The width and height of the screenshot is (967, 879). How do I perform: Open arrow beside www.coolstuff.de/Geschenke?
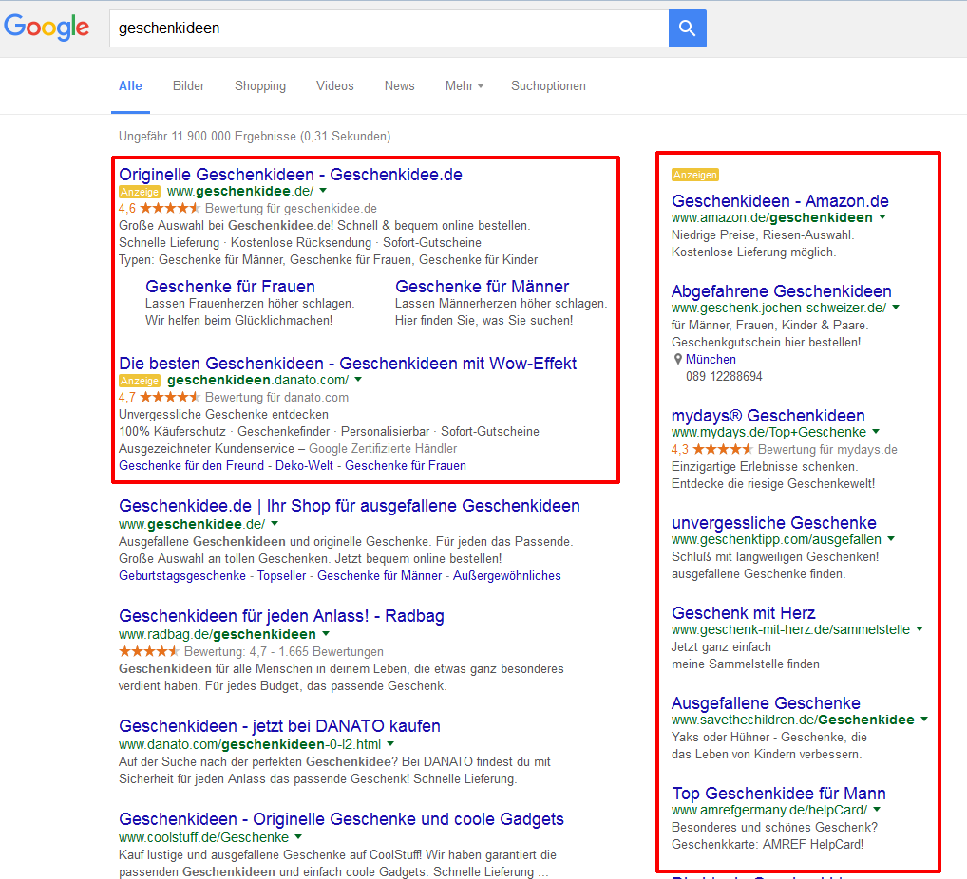click(298, 837)
